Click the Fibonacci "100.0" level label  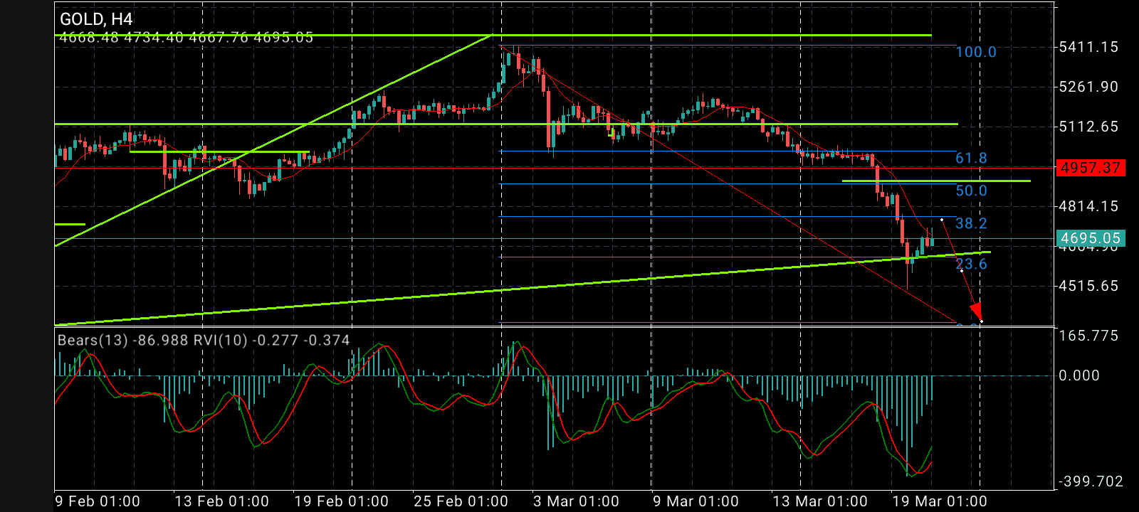coord(976,52)
